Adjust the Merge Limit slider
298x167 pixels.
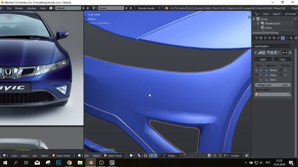[x=273, y=85]
